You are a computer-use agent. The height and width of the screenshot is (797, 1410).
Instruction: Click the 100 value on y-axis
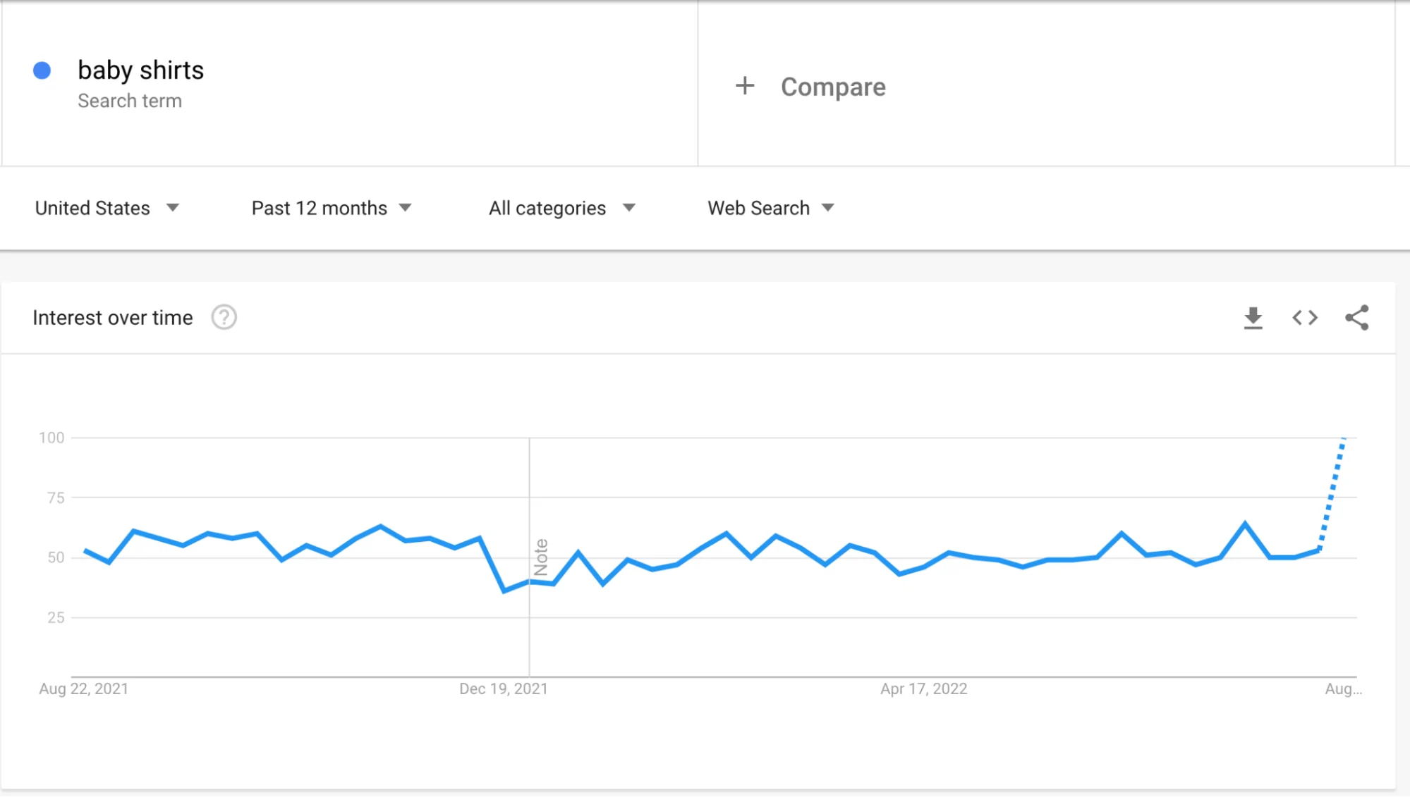[51, 438]
